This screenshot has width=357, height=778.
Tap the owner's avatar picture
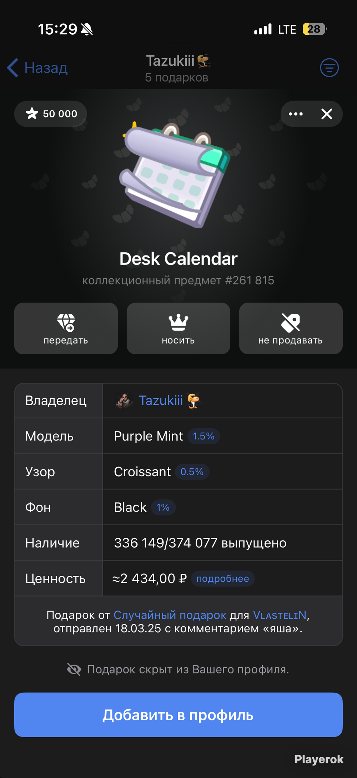[x=124, y=401]
